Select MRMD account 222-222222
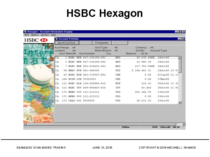This screenshot has width=210, height=157. (x=117, y=96)
